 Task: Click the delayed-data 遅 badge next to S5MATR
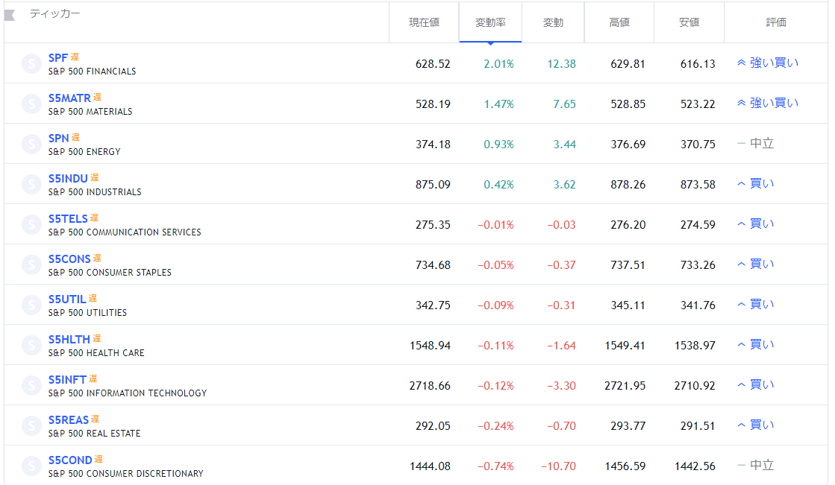pyautogui.click(x=98, y=98)
